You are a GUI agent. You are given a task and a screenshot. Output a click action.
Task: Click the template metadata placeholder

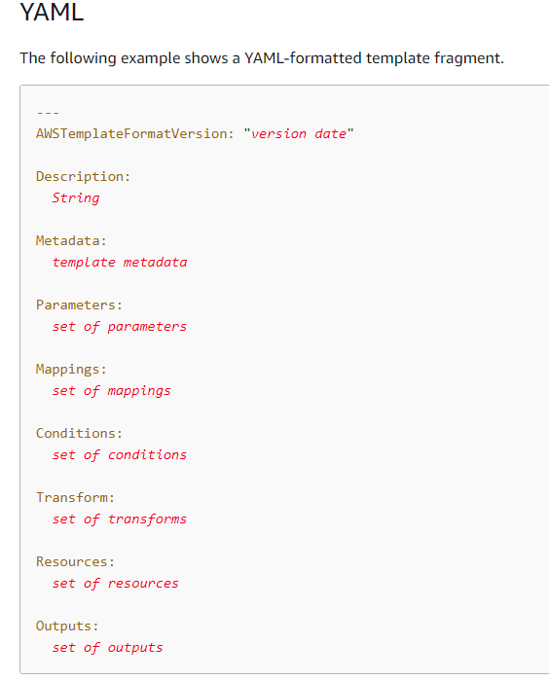pyautogui.click(x=120, y=262)
